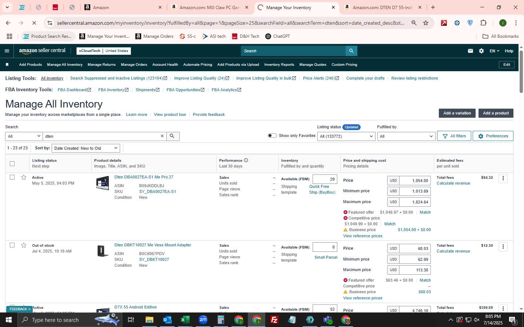The width and height of the screenshot is (524, 327).
Task: Open FileZilla from the taskbar
Action: [x=274, y=320]
